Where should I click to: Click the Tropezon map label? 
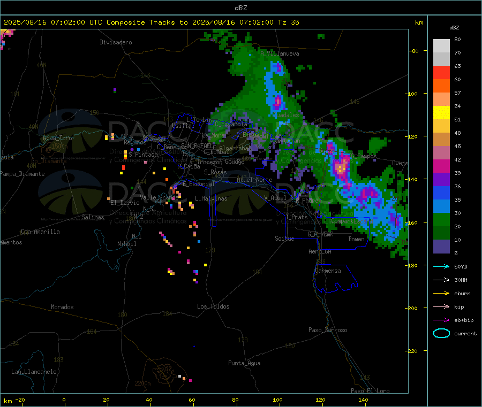[209, 162]
